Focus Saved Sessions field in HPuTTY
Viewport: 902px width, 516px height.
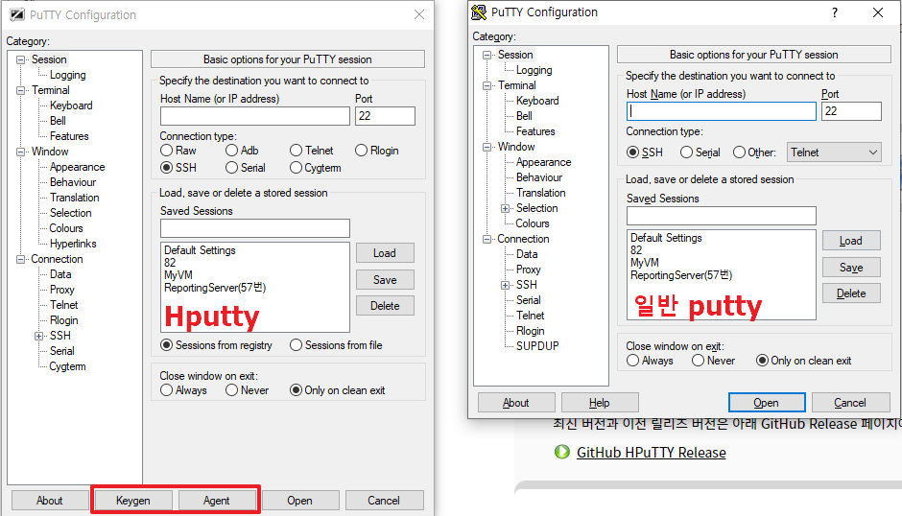(255, 228)
